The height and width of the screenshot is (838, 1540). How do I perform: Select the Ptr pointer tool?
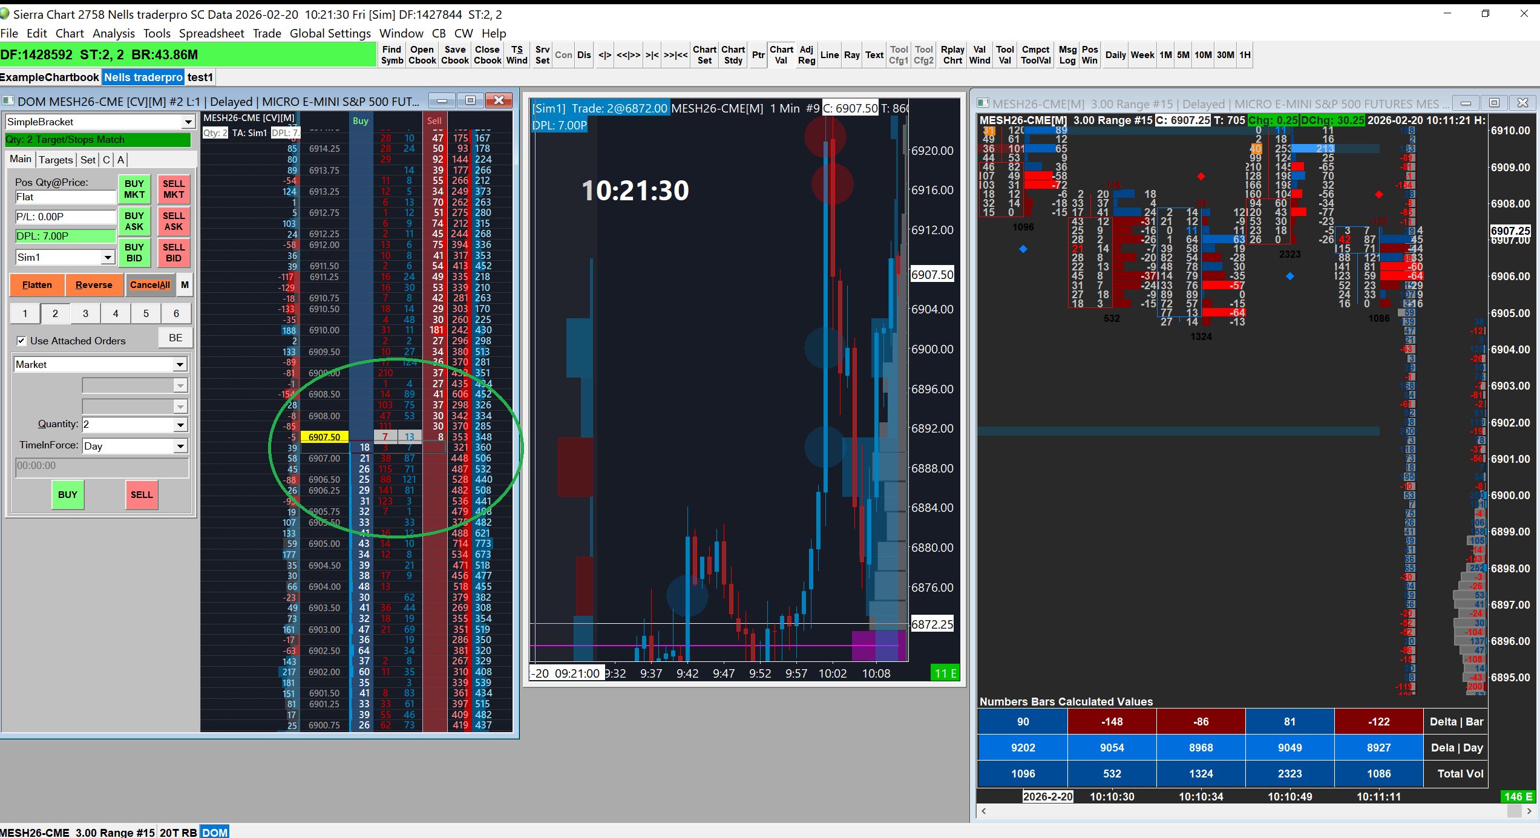pos(758,55)
